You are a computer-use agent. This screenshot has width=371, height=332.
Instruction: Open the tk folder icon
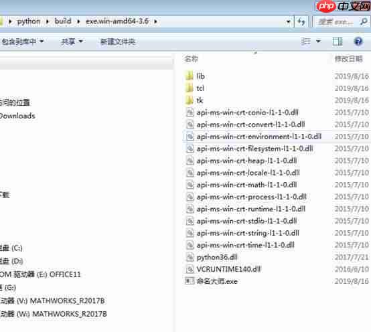tap(190, 100)
